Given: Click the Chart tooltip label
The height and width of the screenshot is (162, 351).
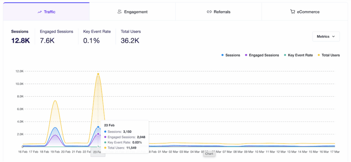Looking at the screenshot, I should pos(209,154).
